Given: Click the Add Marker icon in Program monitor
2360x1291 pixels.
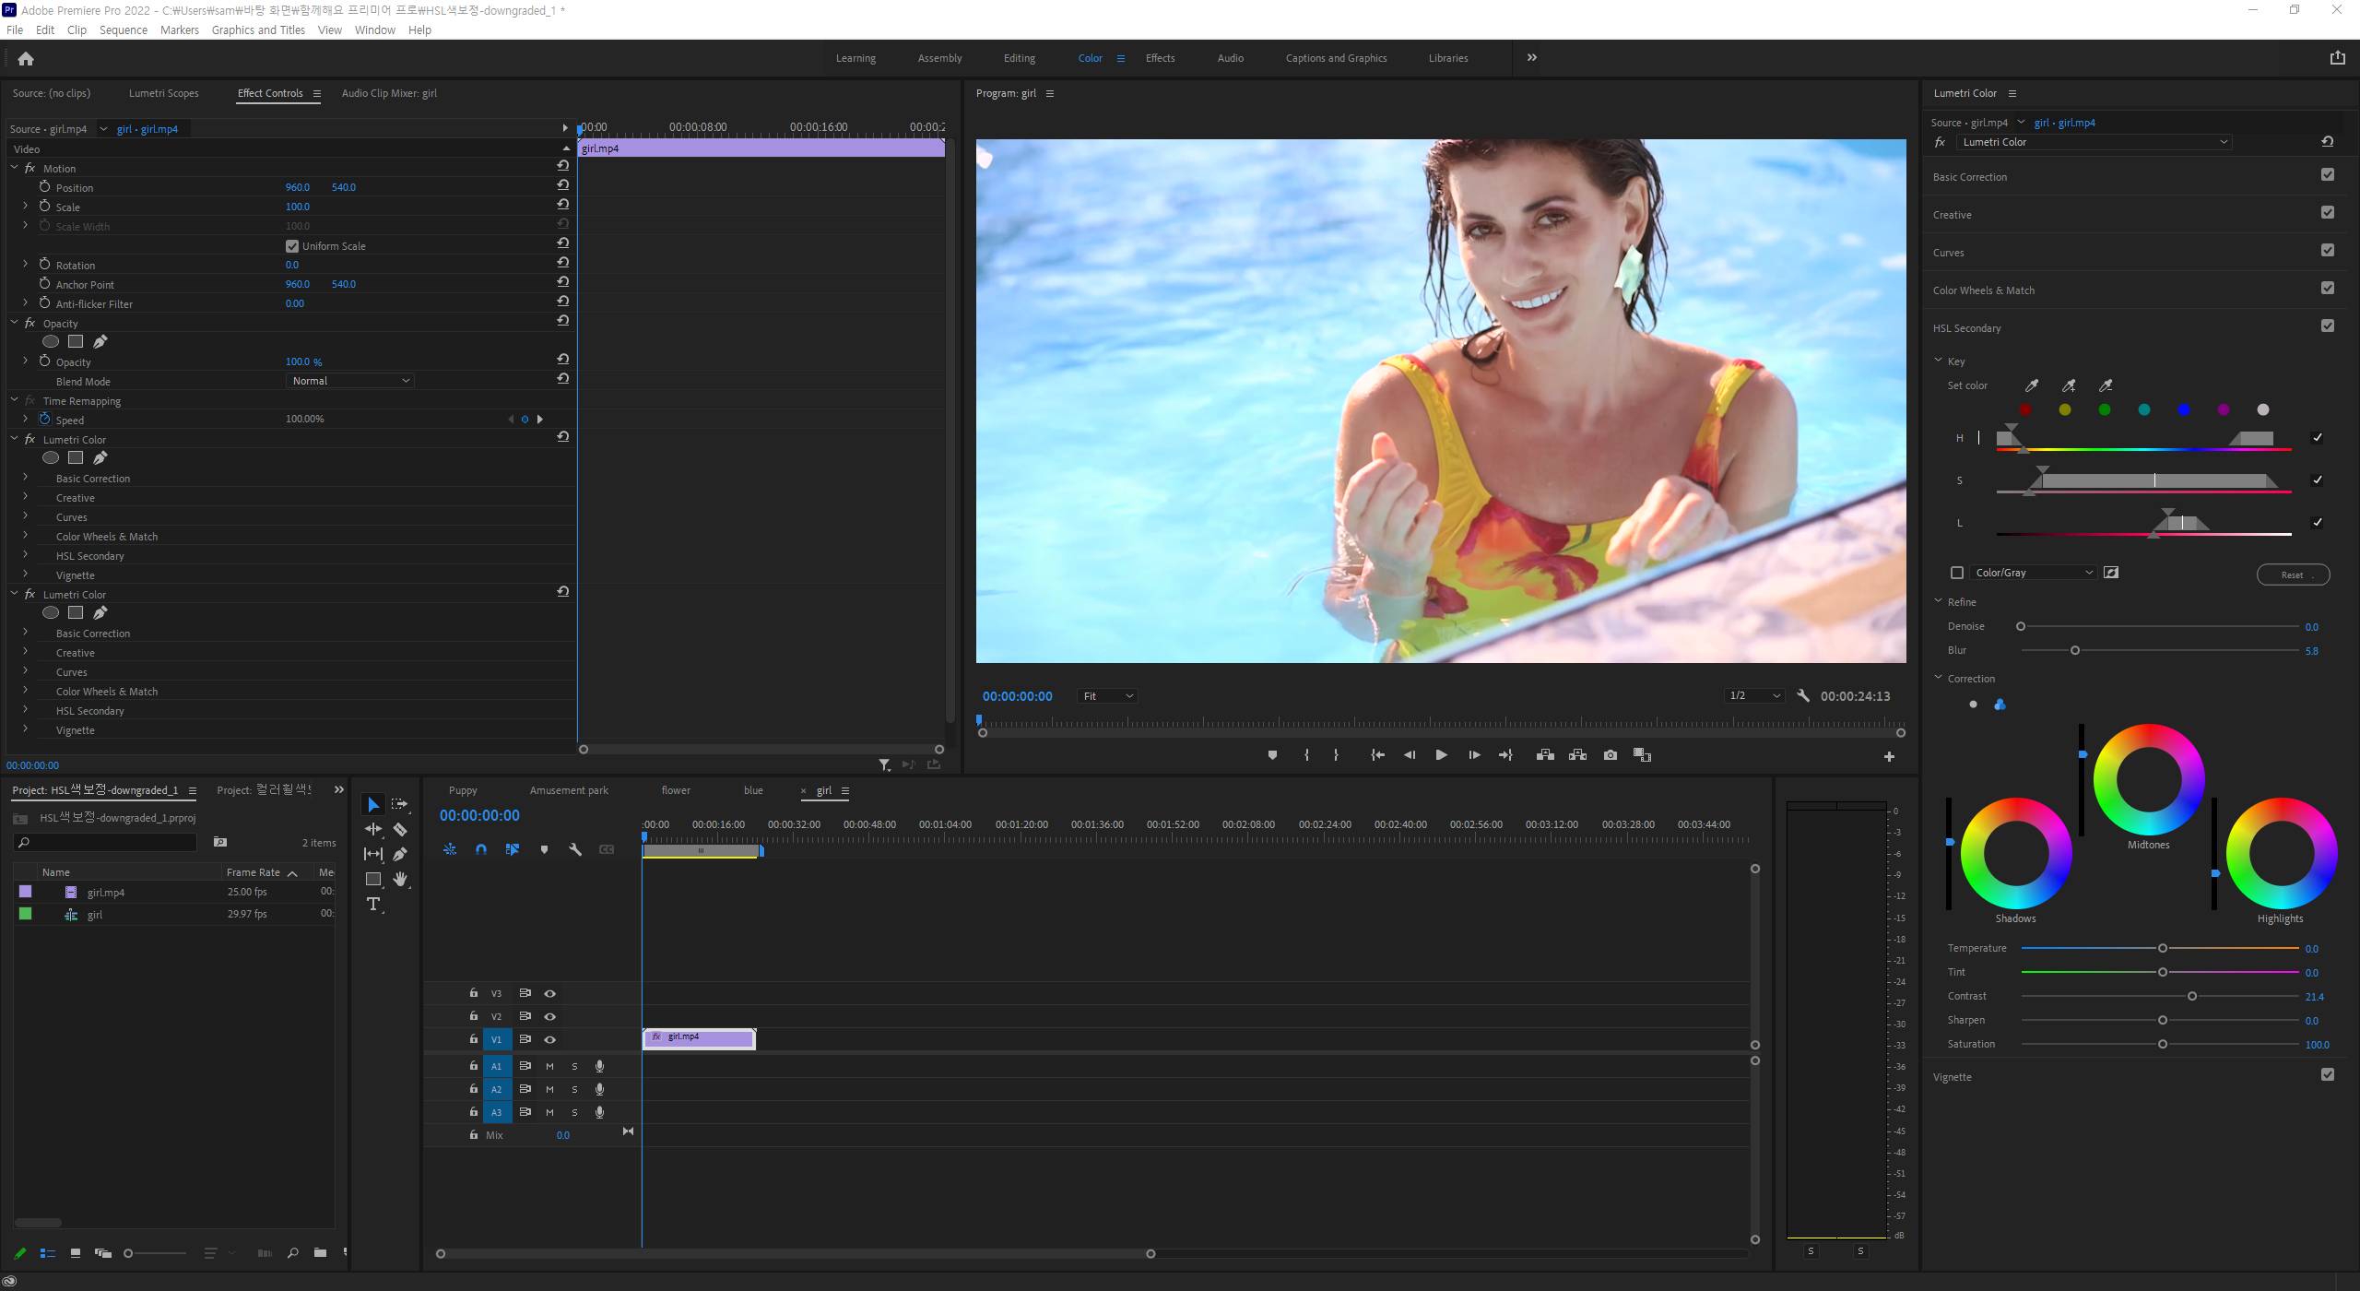Looking at the screenshot, I should click(x=1272, y=755).
